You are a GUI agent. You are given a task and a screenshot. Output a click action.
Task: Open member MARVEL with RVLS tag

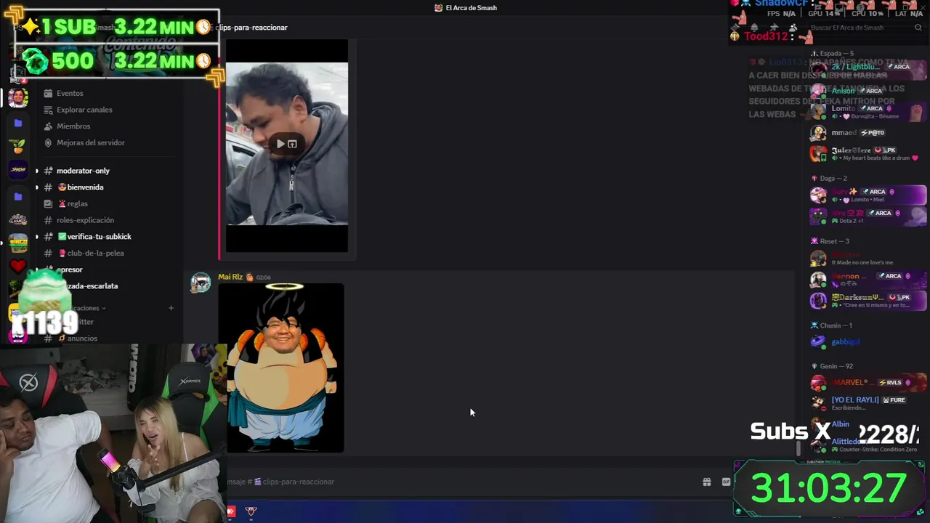pos(868,383)
